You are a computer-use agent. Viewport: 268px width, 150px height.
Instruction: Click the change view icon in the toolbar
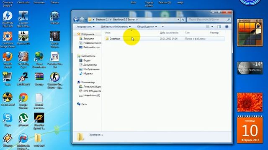[x=208, y=27]
